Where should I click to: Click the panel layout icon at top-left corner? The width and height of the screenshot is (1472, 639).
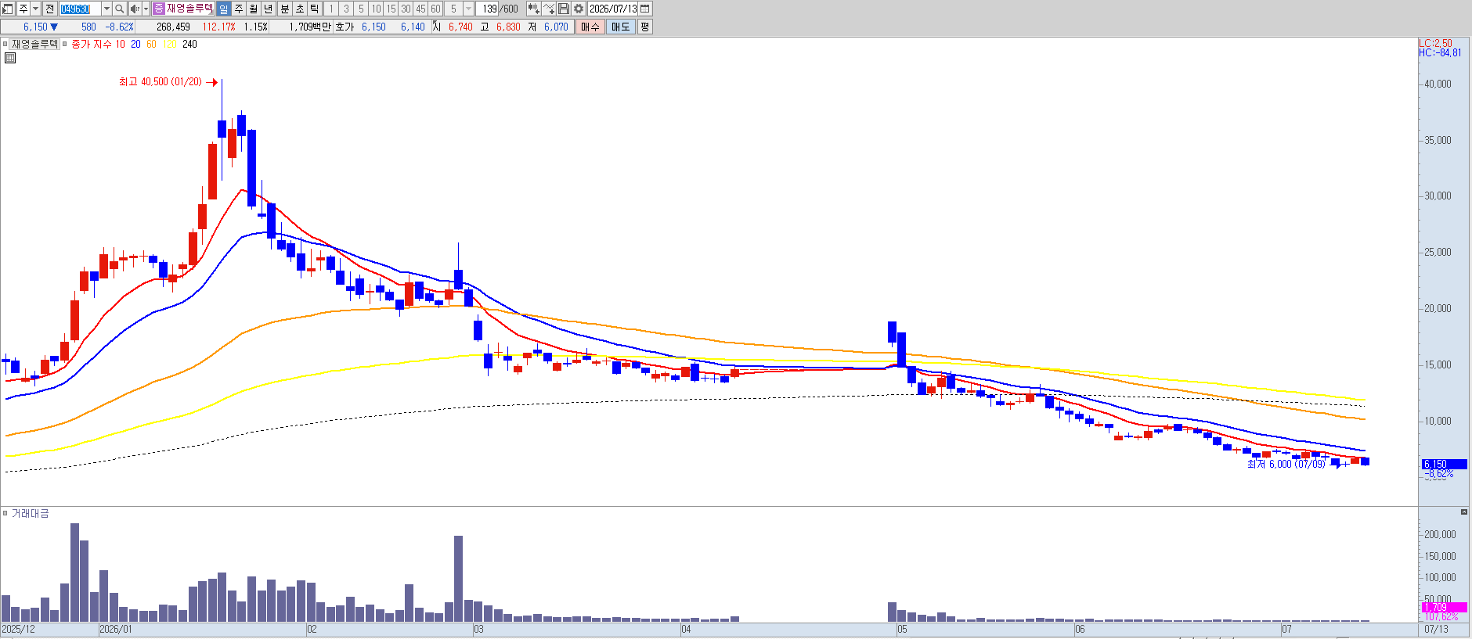coord(7,9)
